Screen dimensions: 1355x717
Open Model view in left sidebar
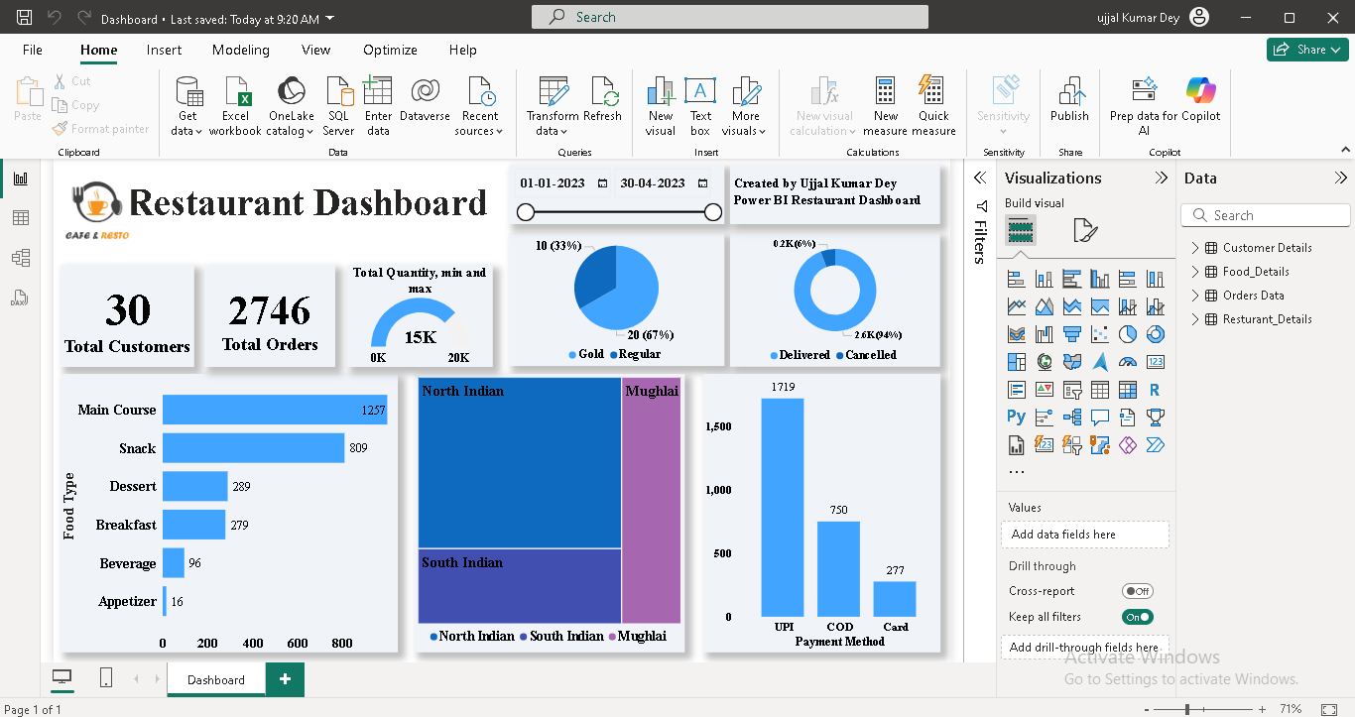(21, 258)
